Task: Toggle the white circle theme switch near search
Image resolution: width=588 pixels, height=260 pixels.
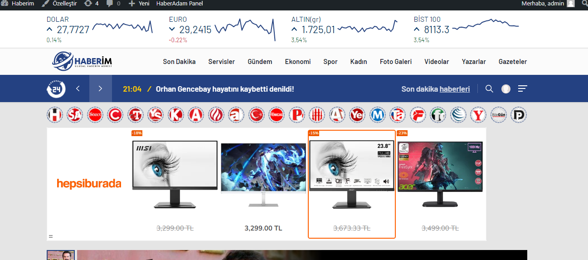Action: [506, 89]
